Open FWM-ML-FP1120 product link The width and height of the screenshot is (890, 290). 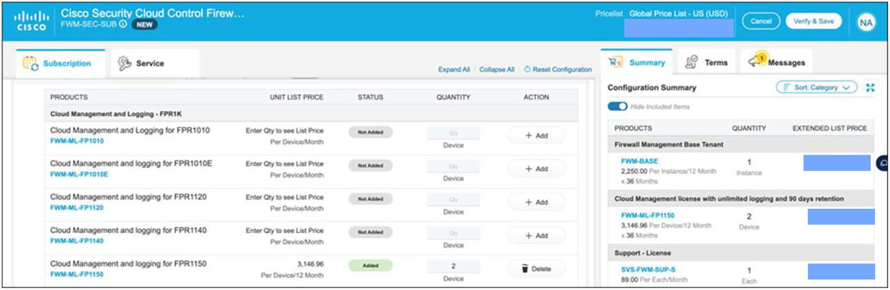coord(77,208)
